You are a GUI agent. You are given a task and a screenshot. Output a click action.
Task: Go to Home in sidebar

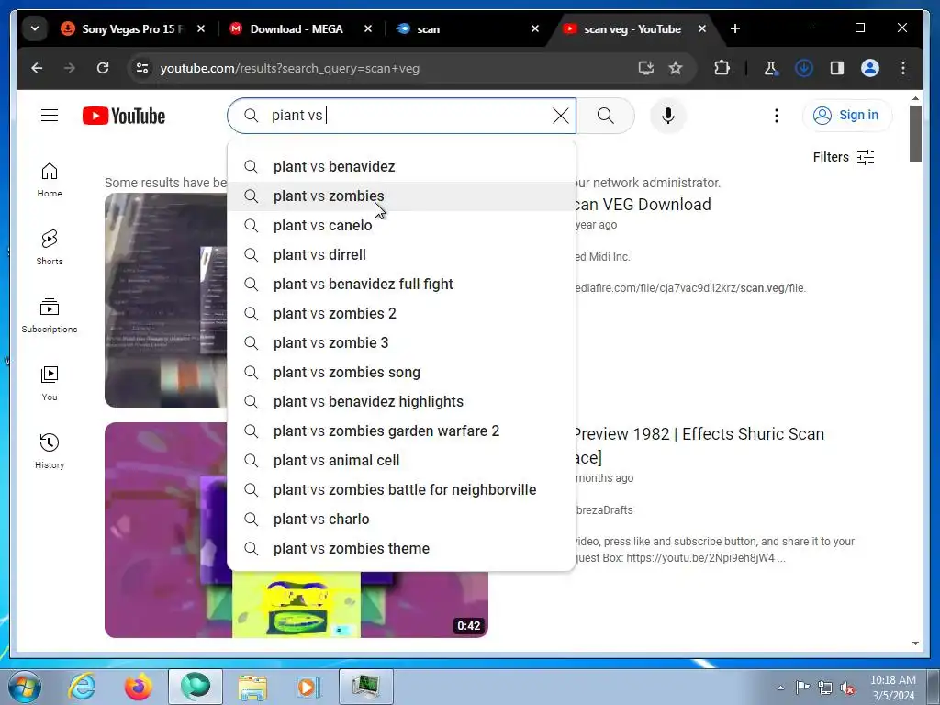pyautogui.click(x=50, y=180)
